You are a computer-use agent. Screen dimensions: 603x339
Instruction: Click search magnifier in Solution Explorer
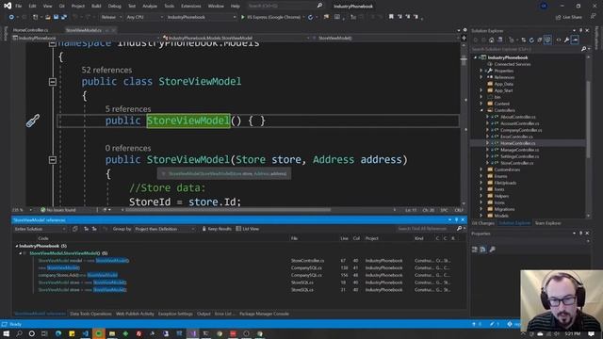[584, 49]
